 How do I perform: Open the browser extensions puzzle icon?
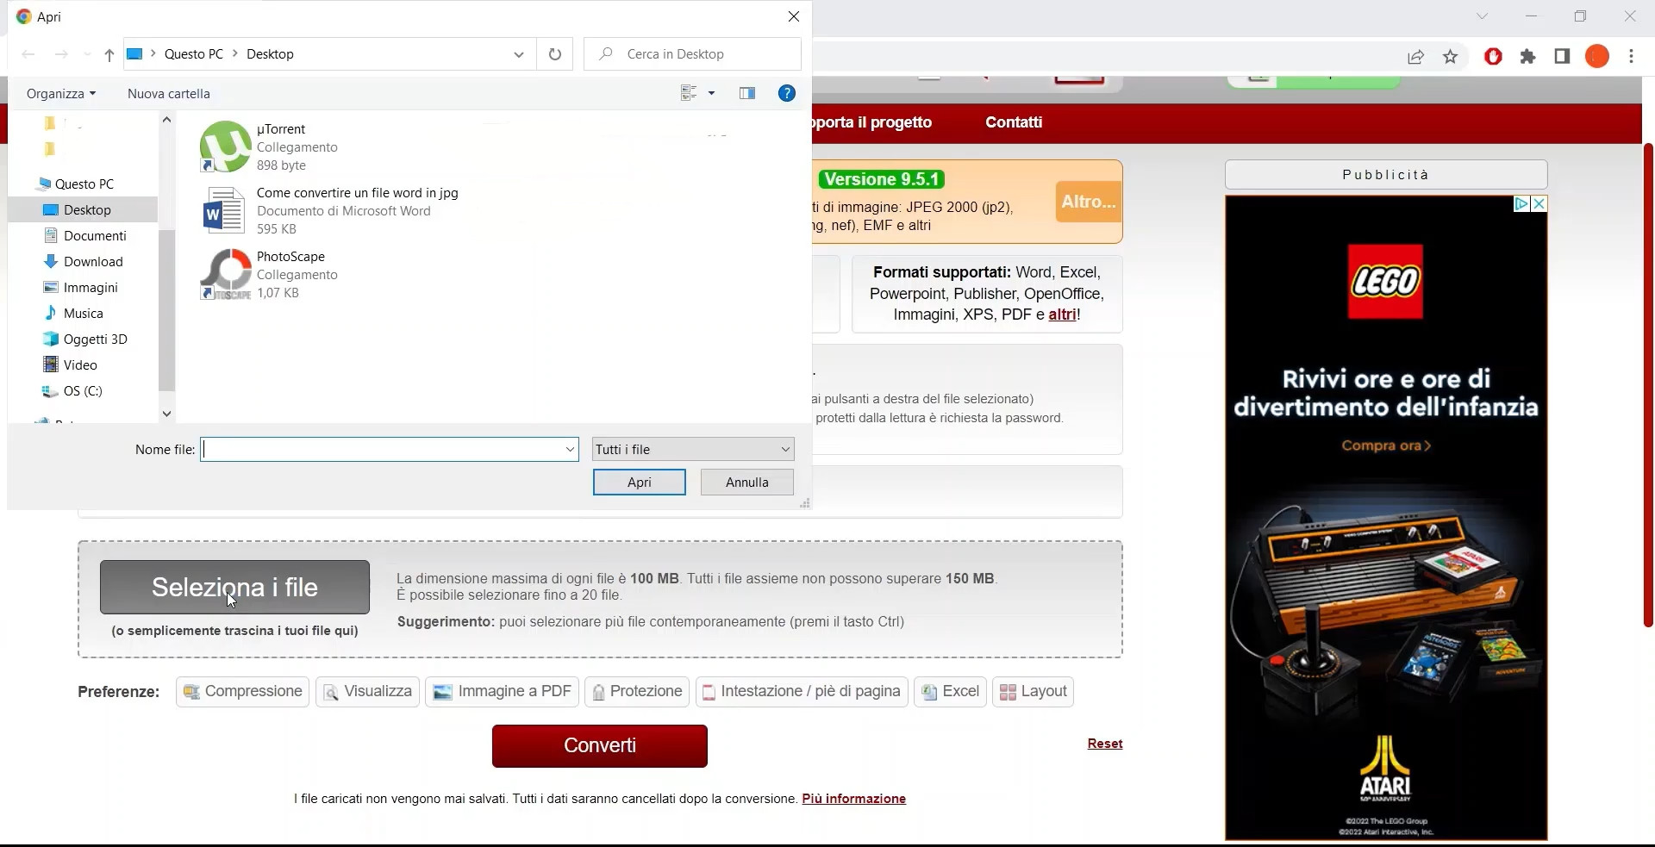tap(1527, 56)
